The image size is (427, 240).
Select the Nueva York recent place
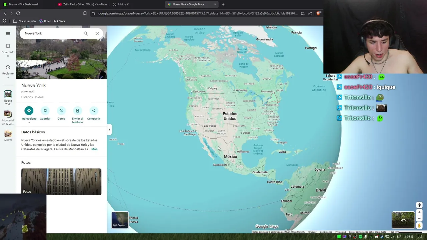tap(8, 98)
